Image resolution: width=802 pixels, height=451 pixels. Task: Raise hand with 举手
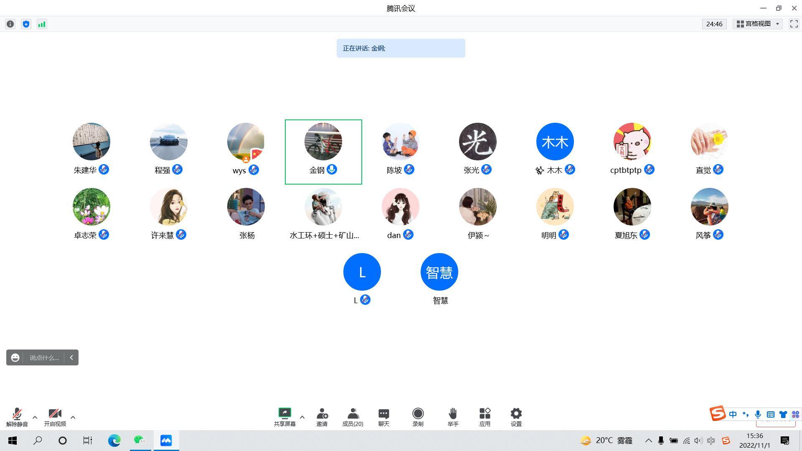pos(453,417)
